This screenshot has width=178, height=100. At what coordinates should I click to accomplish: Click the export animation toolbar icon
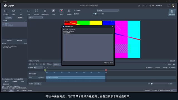click(x=69, y=11)
